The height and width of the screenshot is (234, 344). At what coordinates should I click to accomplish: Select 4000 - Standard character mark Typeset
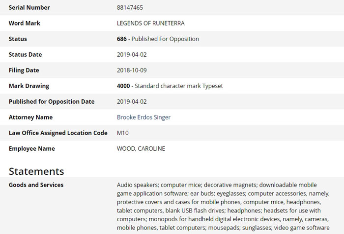coord(170,86)
